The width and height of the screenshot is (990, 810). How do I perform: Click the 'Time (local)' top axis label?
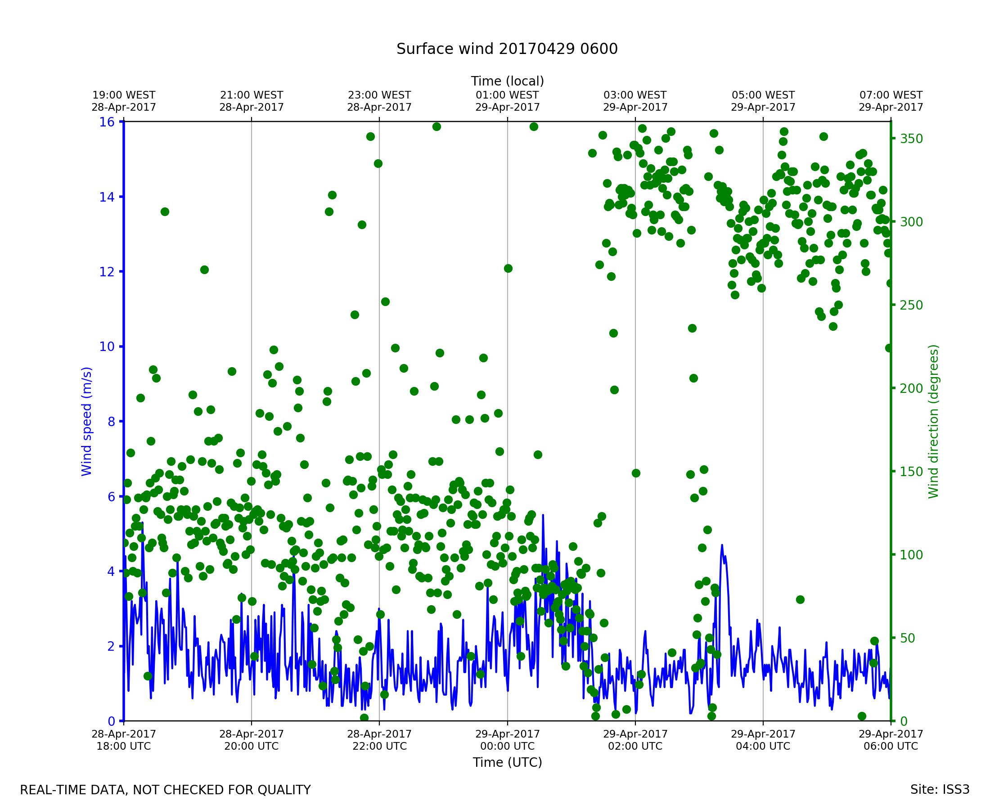[x=507, y=81]
